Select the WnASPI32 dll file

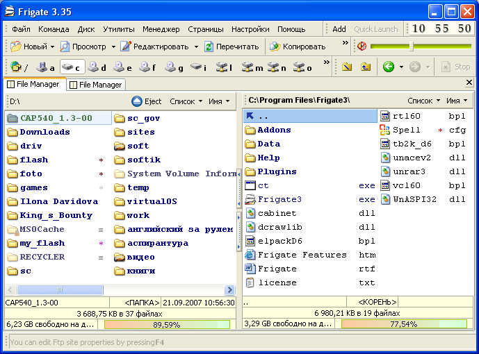click(423, 199)
